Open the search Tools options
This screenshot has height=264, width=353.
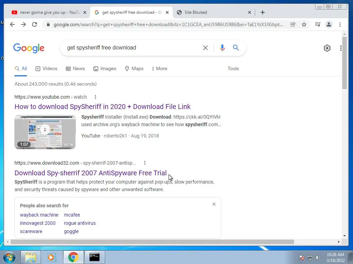click(x=233, y=69)
